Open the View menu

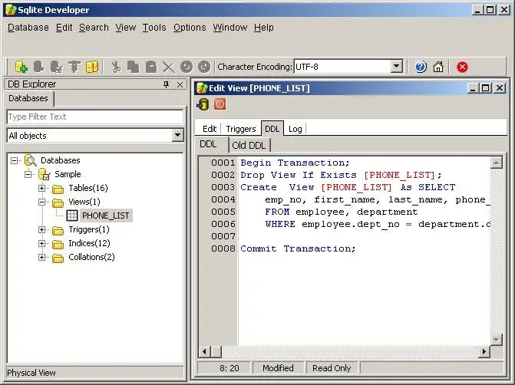click(125, 28)
